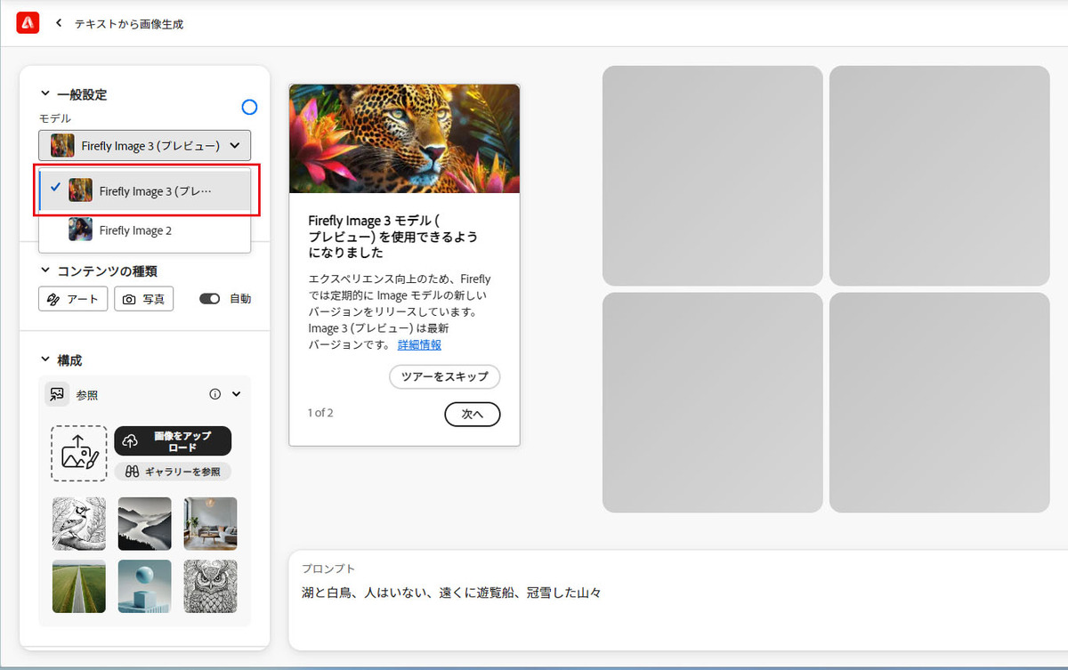Click the '1 of 2' tour step text

pyautogui.click(x=320, y=413)
